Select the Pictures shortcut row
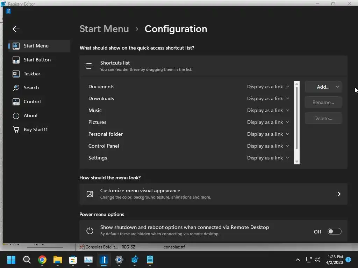Screen dimensions: 358x268 pos(188,122)
